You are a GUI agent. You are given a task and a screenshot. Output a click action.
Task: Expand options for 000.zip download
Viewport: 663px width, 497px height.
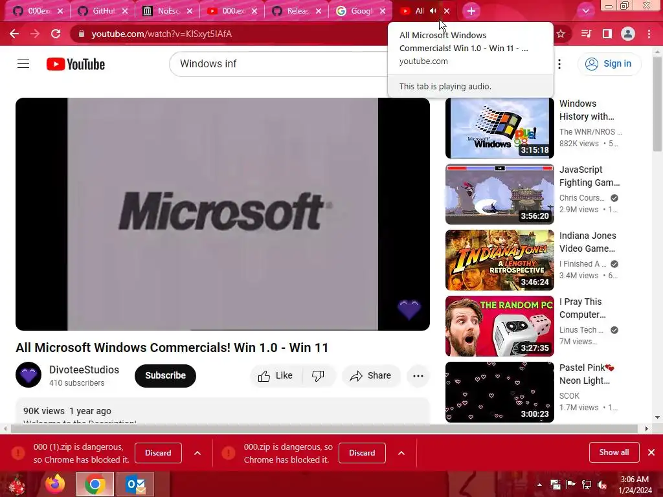pyautogui.click(x=401, y=453)
